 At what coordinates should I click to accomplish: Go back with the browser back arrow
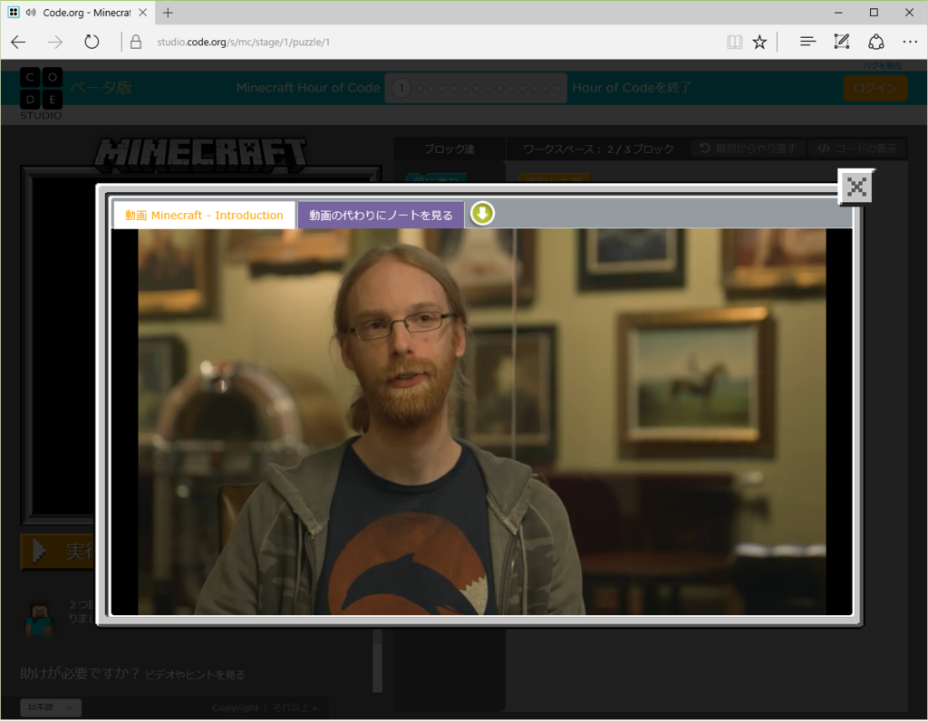pyautogui.click(x=19, y=42)
